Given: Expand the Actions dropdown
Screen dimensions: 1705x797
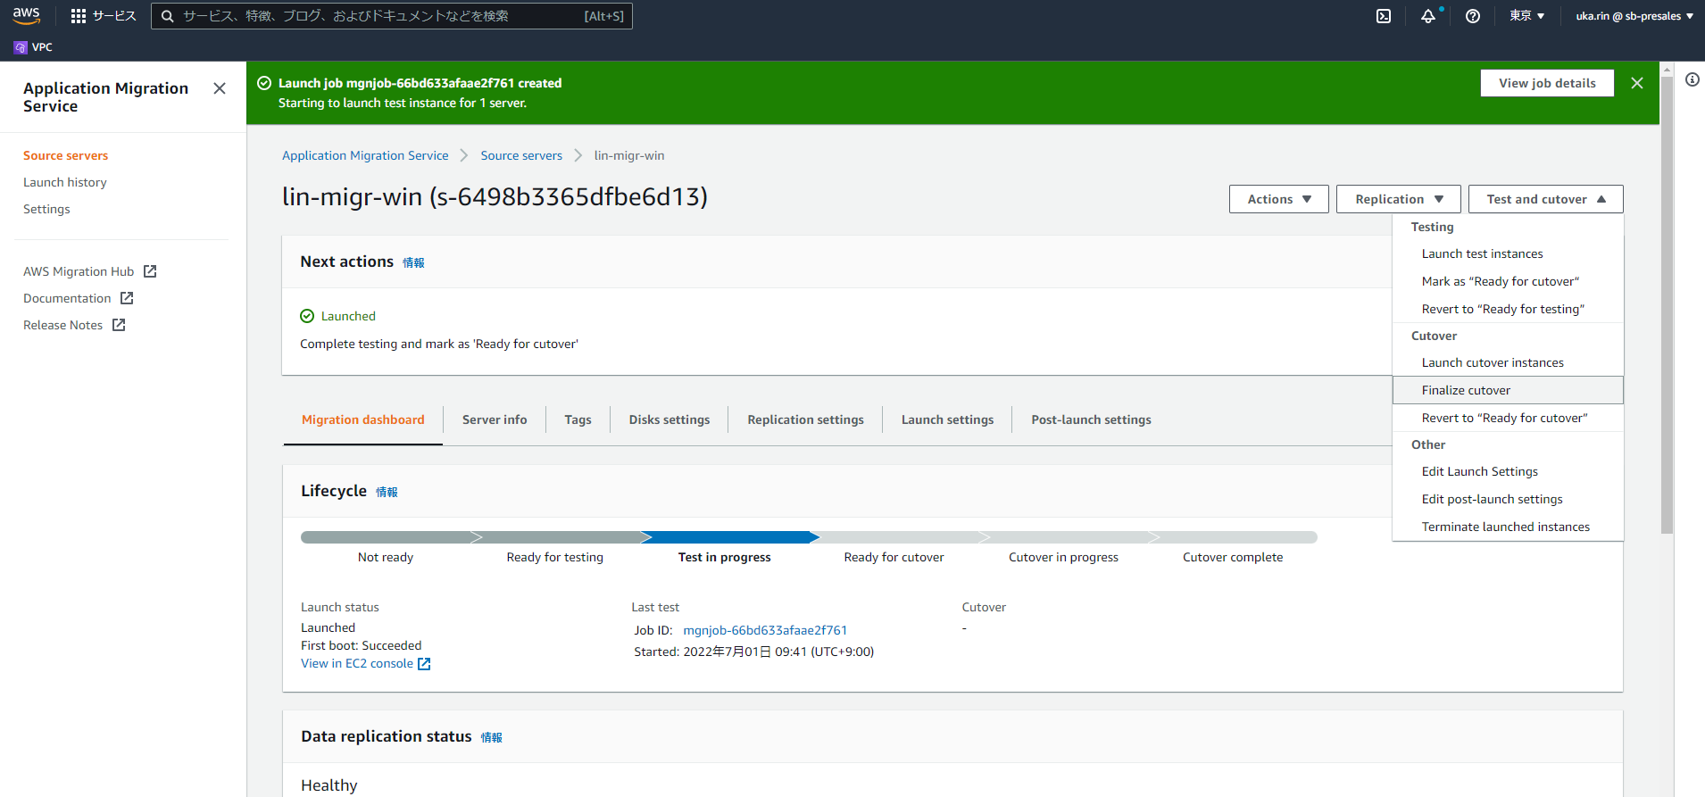Looking at the screenshot, I should tap(1278, 199).
